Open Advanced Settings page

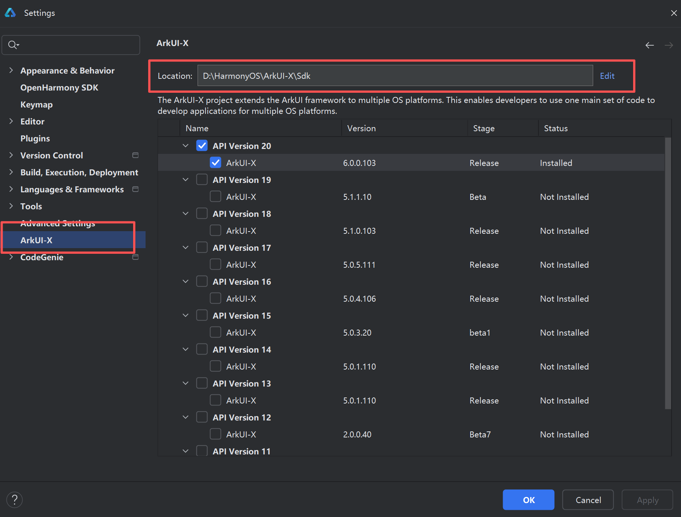point(58,223)
